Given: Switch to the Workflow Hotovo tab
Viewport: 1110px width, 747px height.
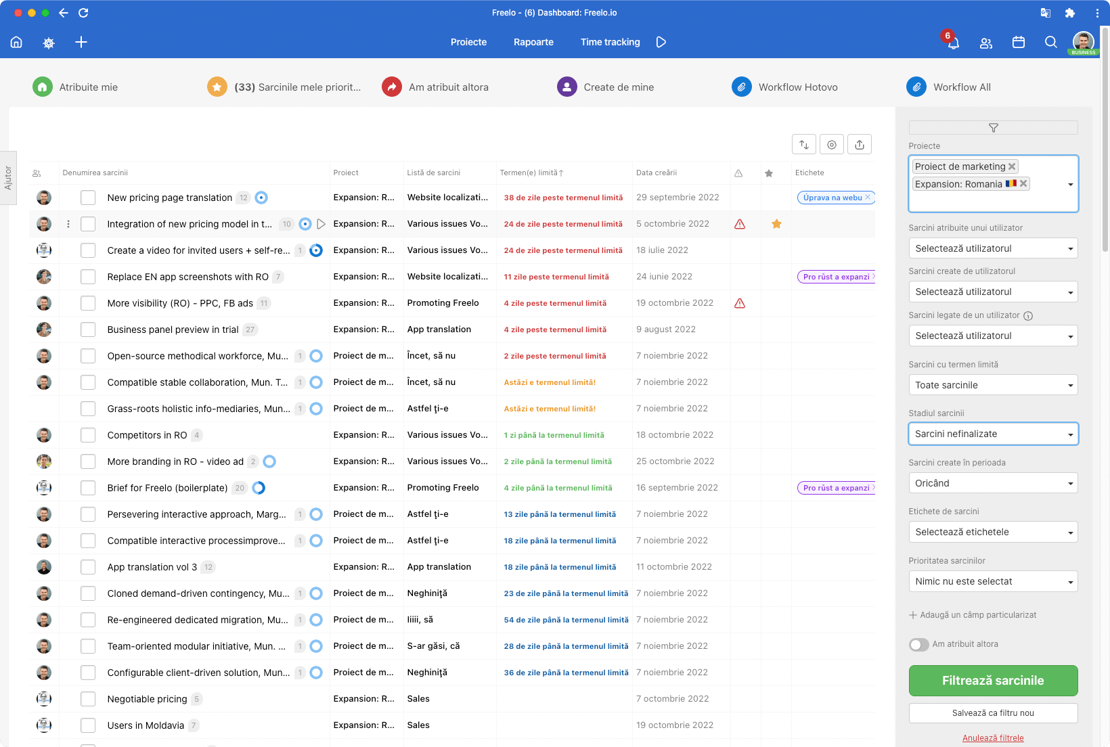Looking at the screenshot, I should [797, 87].
